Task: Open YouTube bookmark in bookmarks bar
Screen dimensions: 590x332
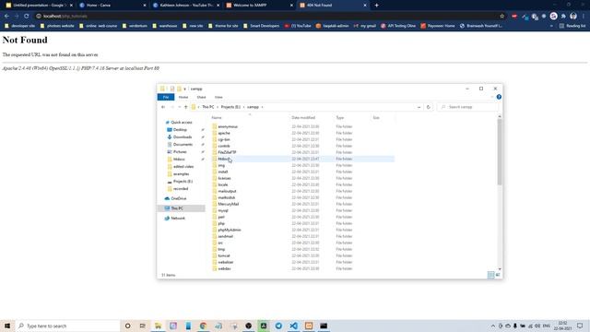Action: point(298,26)
